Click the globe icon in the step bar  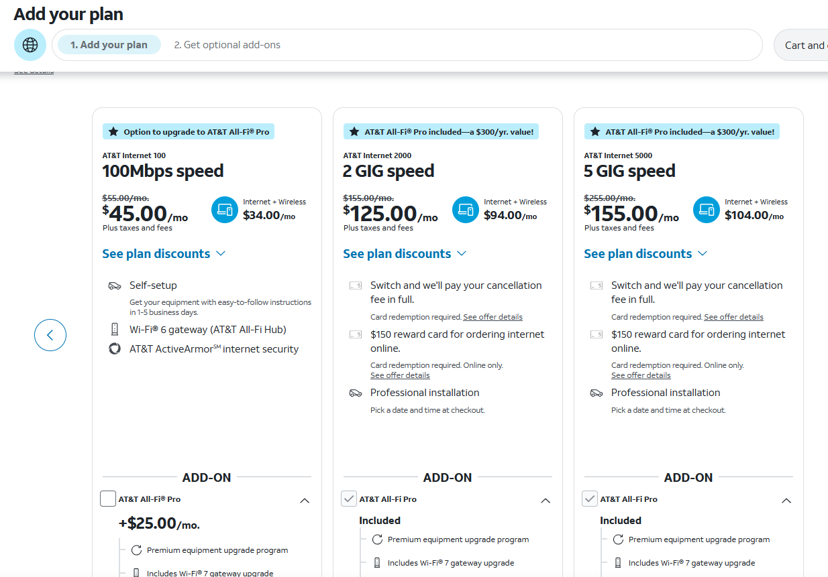[30, 45]
